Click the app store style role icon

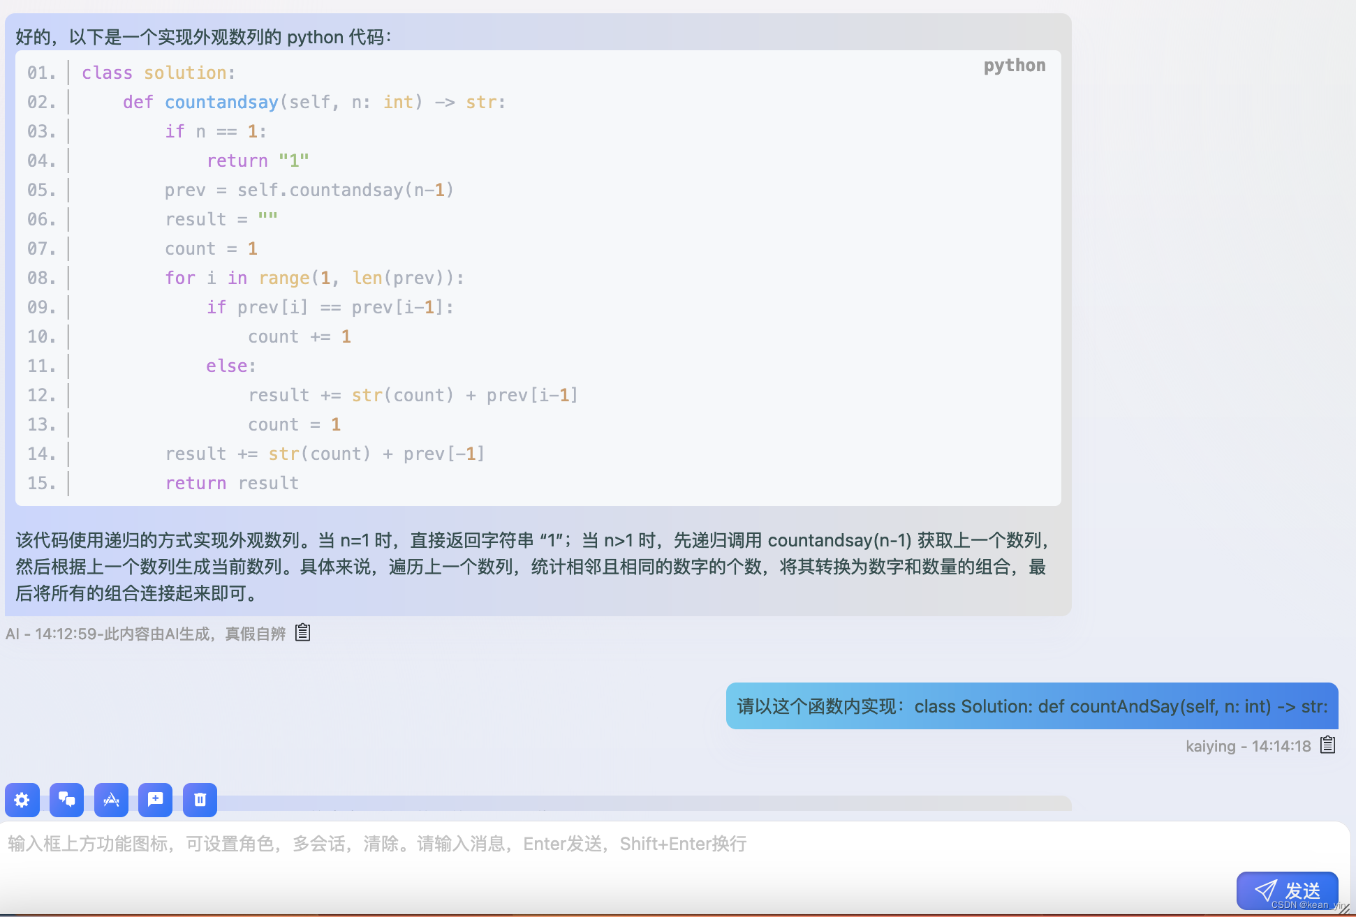[x=112, y=800]
